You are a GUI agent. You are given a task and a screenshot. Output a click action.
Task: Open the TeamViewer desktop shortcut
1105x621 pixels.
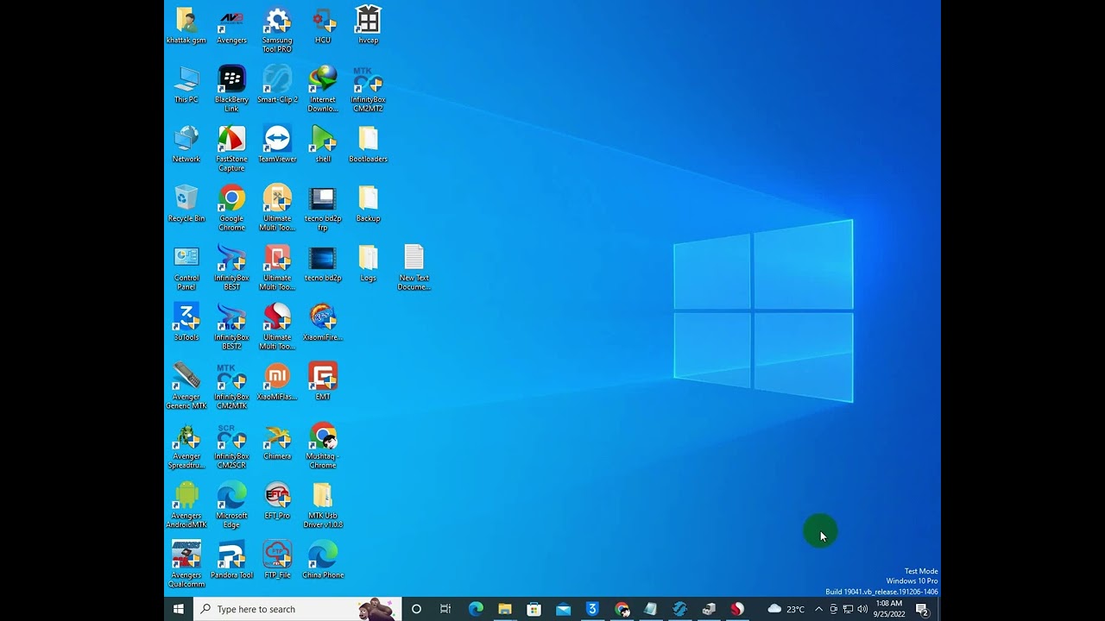coord(277,144)
